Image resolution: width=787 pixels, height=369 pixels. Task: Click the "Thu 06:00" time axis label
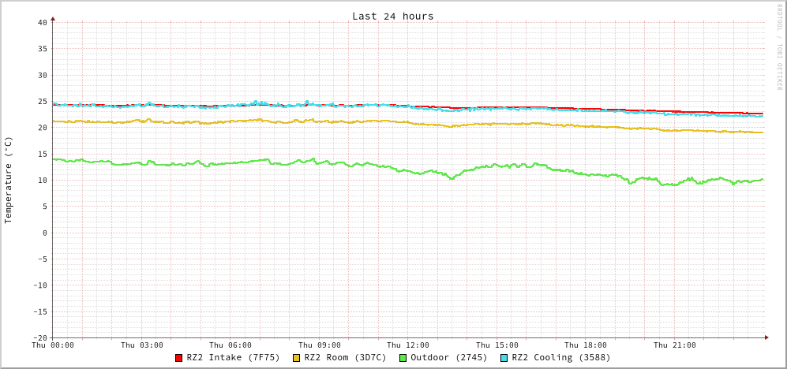pyautogui.click(x=230, y=345)
